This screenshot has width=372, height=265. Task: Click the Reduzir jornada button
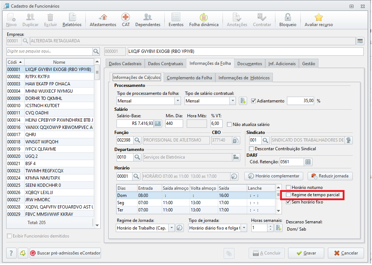pos(330,176)
